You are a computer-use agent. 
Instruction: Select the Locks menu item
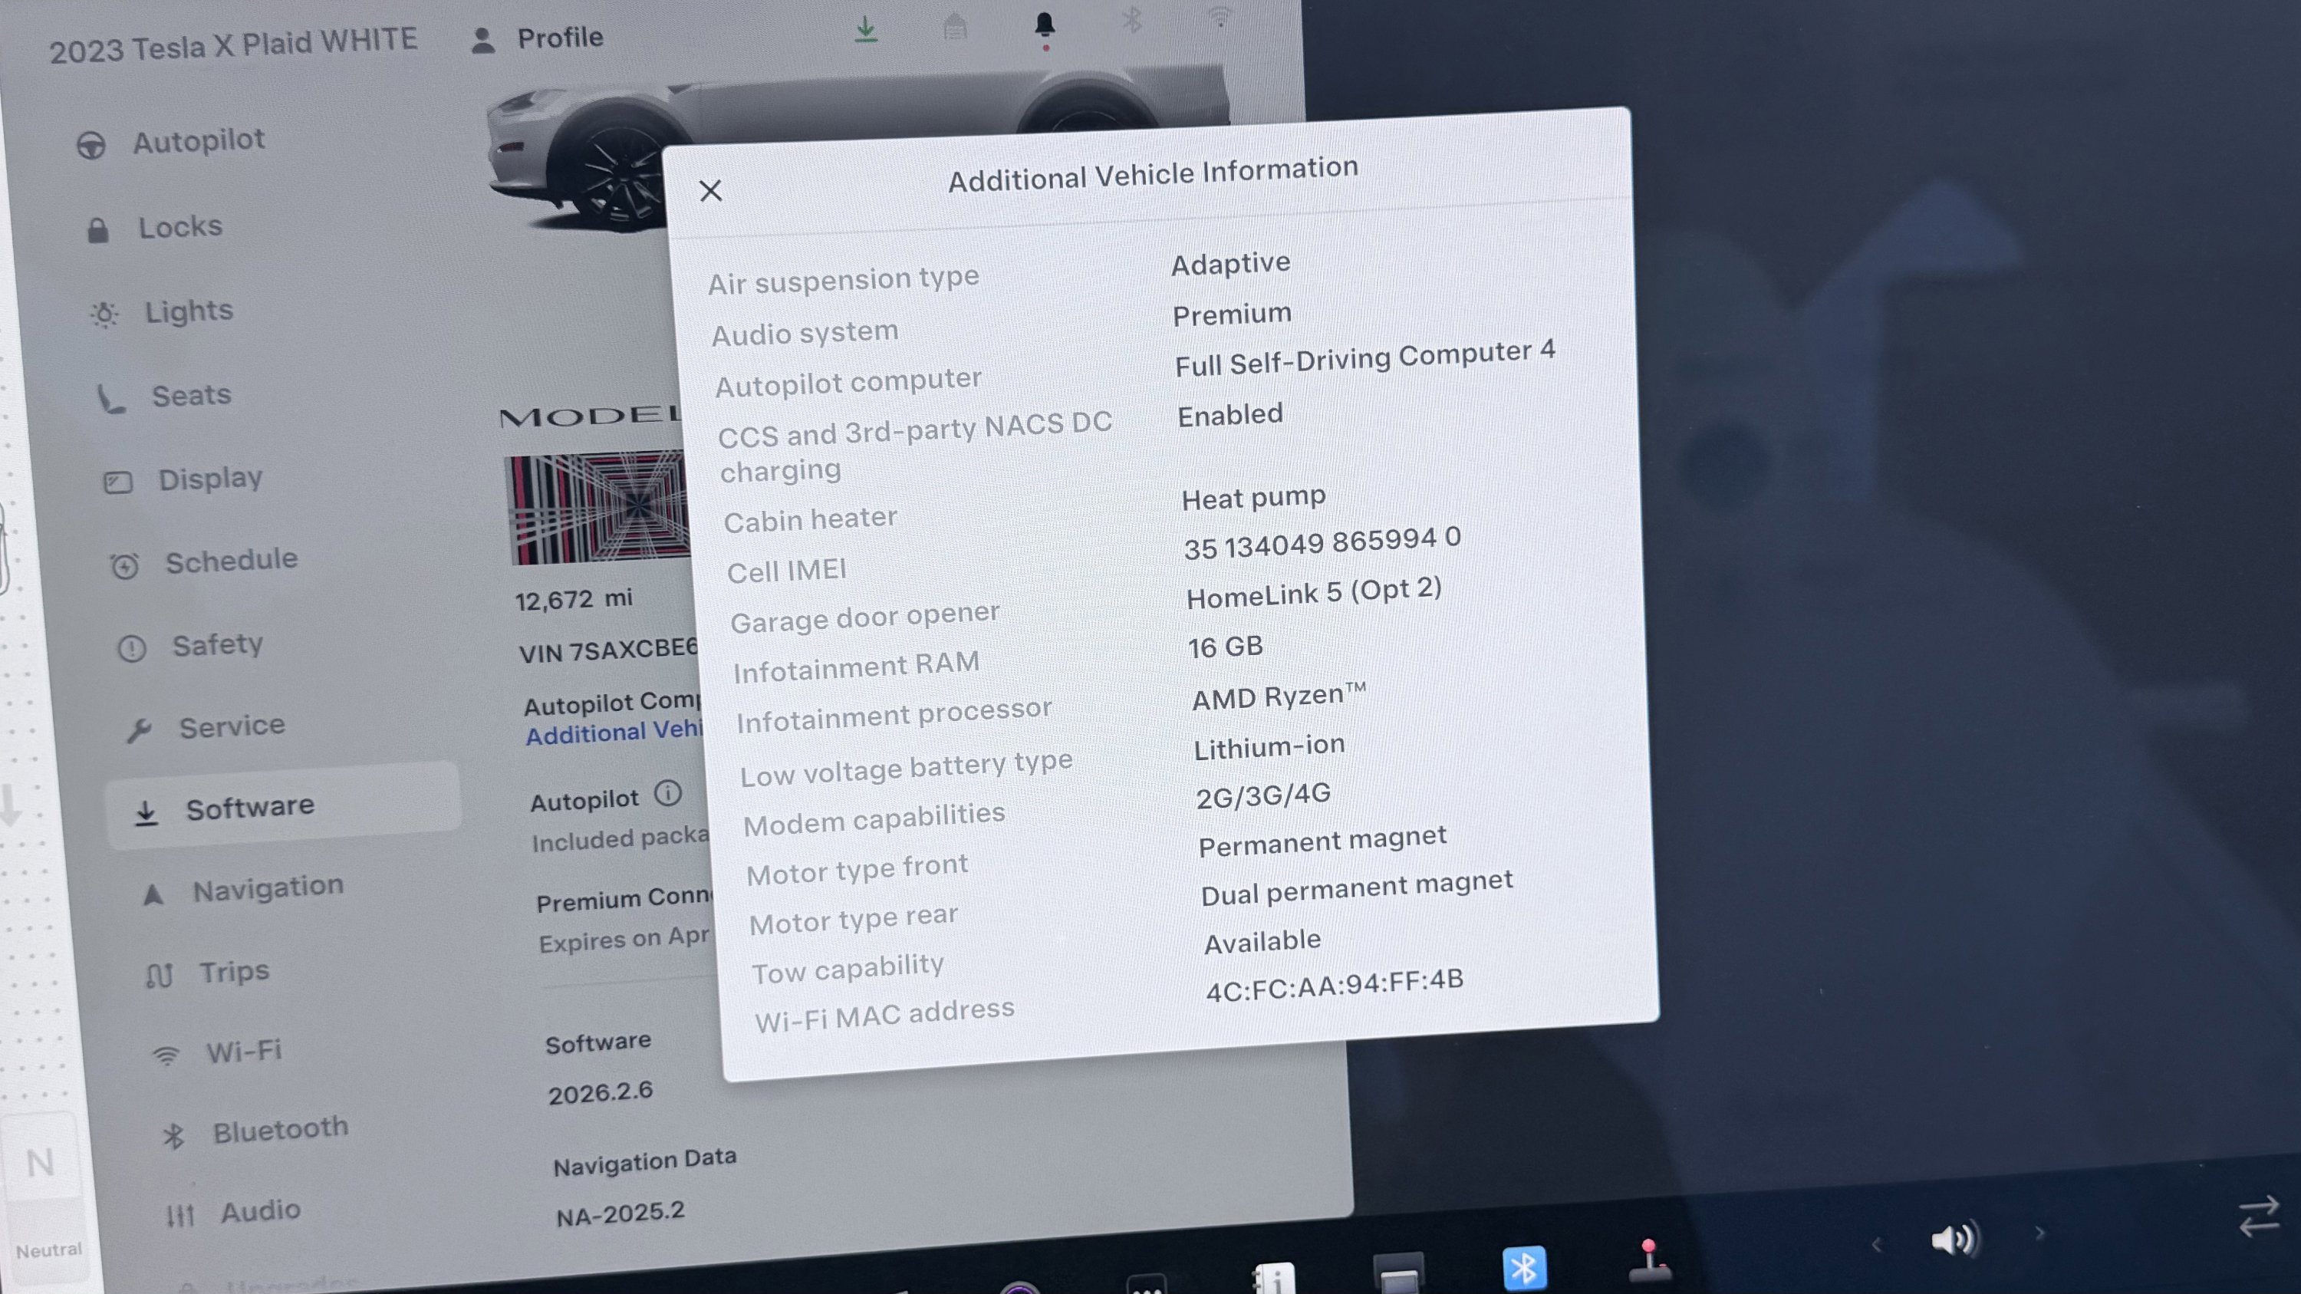tap(179, 227)
